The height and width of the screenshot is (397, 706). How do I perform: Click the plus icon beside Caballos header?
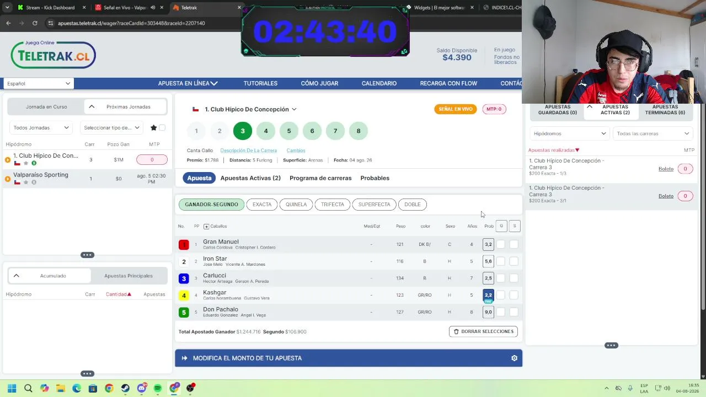tap(206, 227)
